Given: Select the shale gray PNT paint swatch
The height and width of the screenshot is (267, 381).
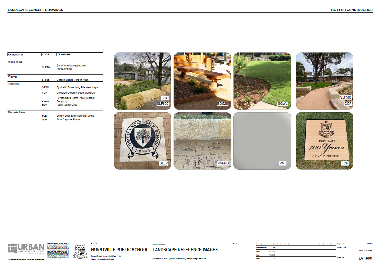Looking at the screenshot, I should [x=262, y=140].
